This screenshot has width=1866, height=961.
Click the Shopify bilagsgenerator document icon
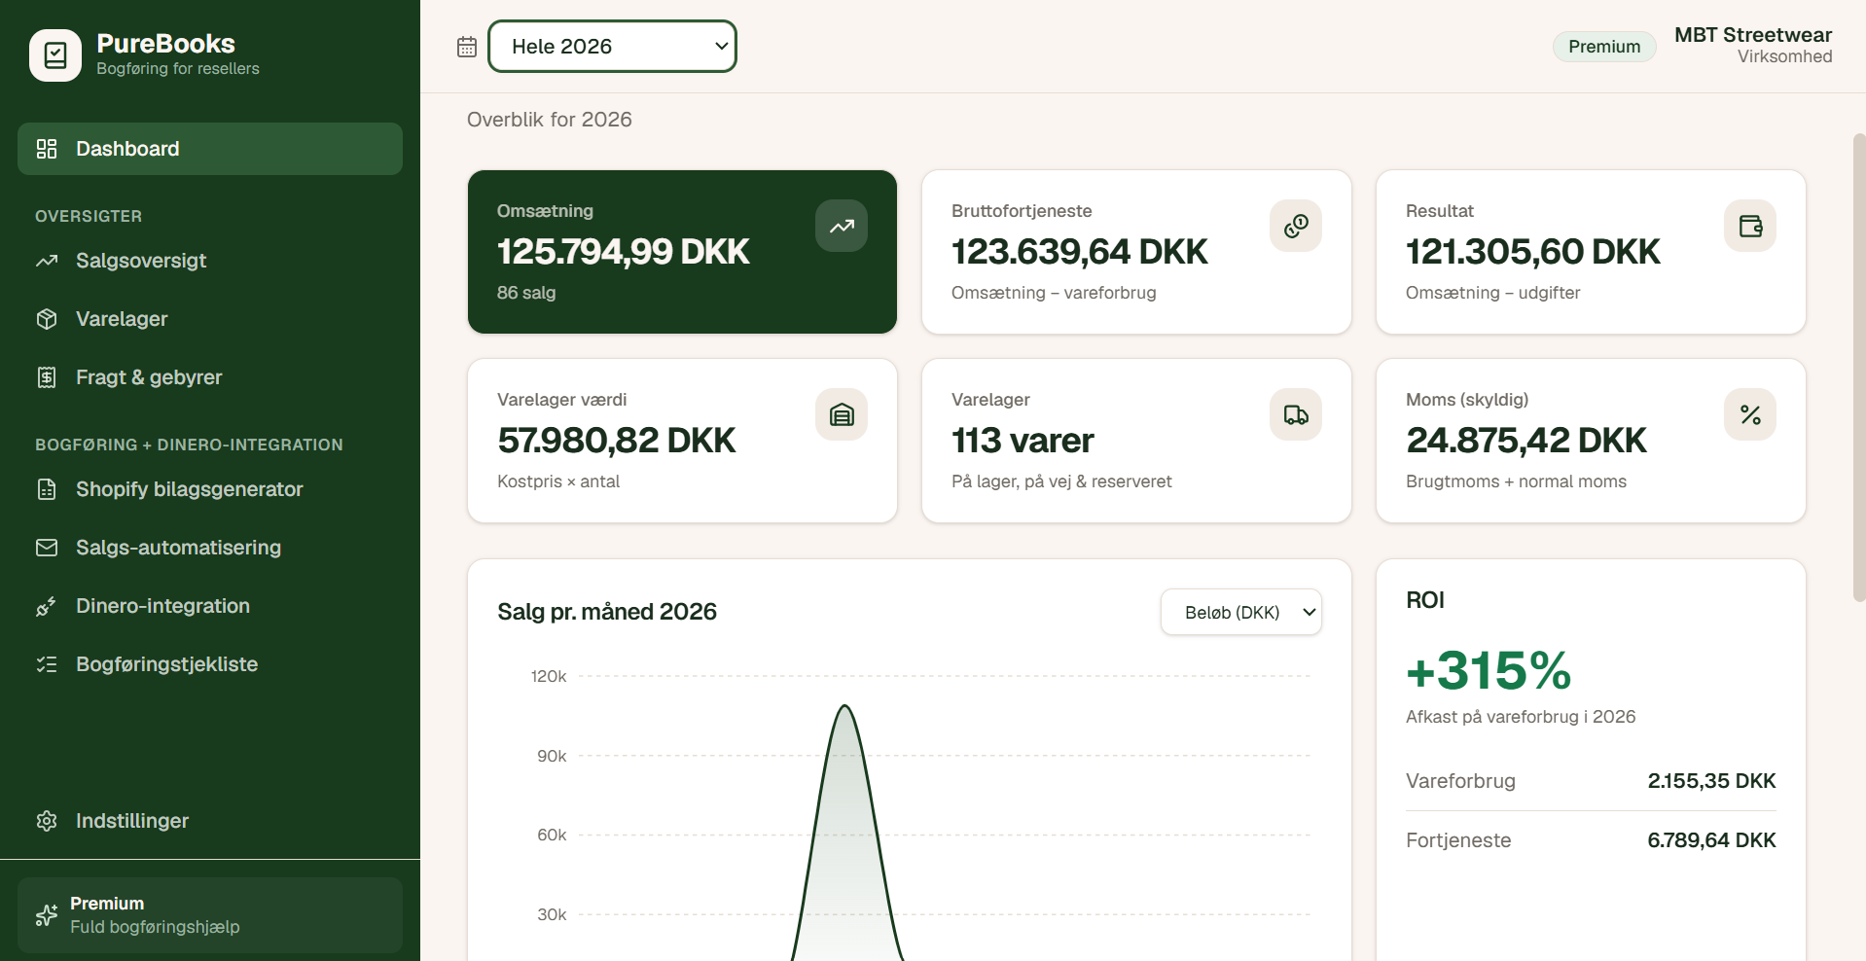click(x=47, y=489)
